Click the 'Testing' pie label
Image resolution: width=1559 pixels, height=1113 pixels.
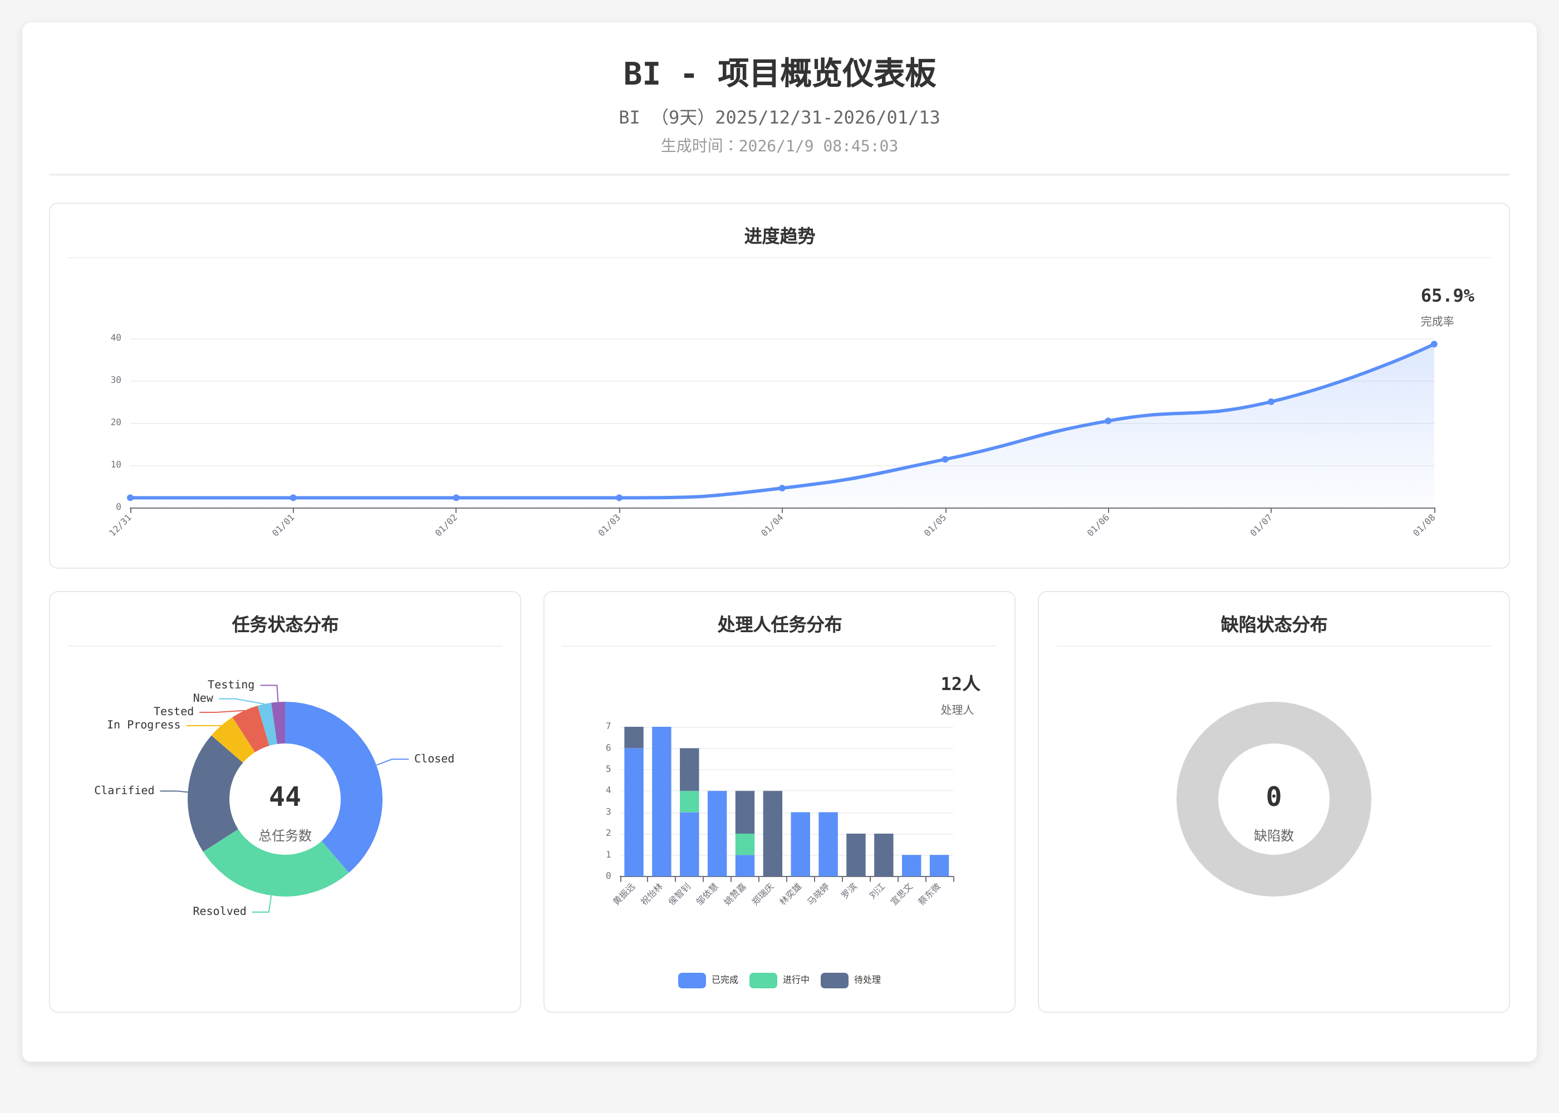pos(231,684)
